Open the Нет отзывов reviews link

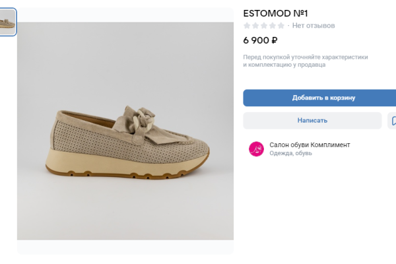(313, 26)
